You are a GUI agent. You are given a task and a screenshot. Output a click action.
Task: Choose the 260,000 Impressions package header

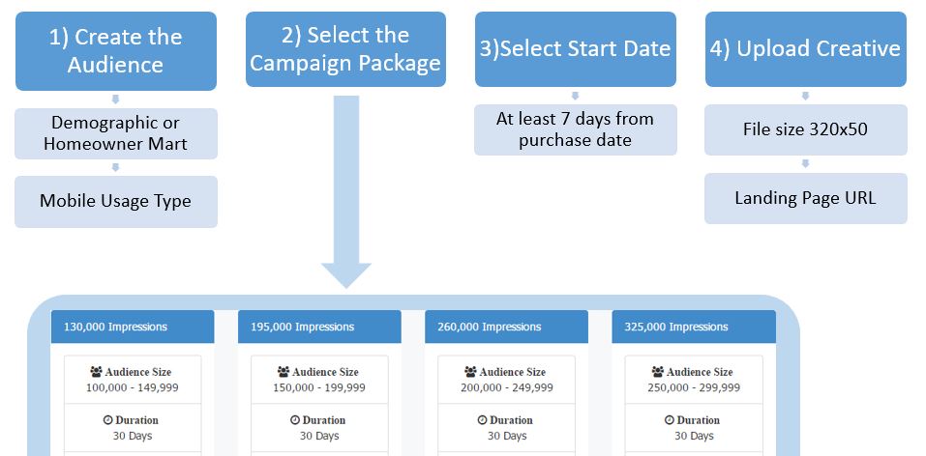click(x=506, y=327)
